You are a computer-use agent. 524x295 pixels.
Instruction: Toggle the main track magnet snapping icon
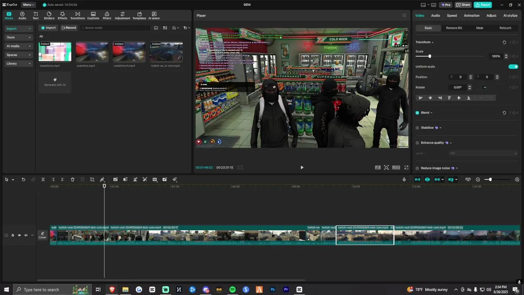point(417,179)
